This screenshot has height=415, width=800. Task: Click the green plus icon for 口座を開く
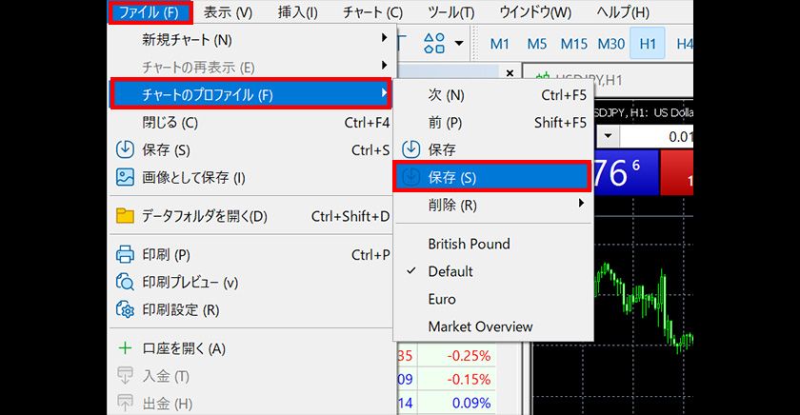tap(125, 348)
